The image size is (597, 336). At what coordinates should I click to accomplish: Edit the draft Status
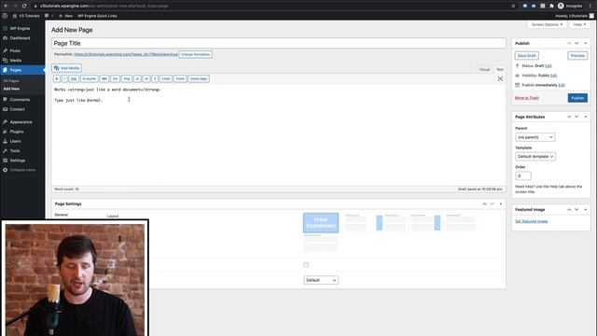point(548,66)
